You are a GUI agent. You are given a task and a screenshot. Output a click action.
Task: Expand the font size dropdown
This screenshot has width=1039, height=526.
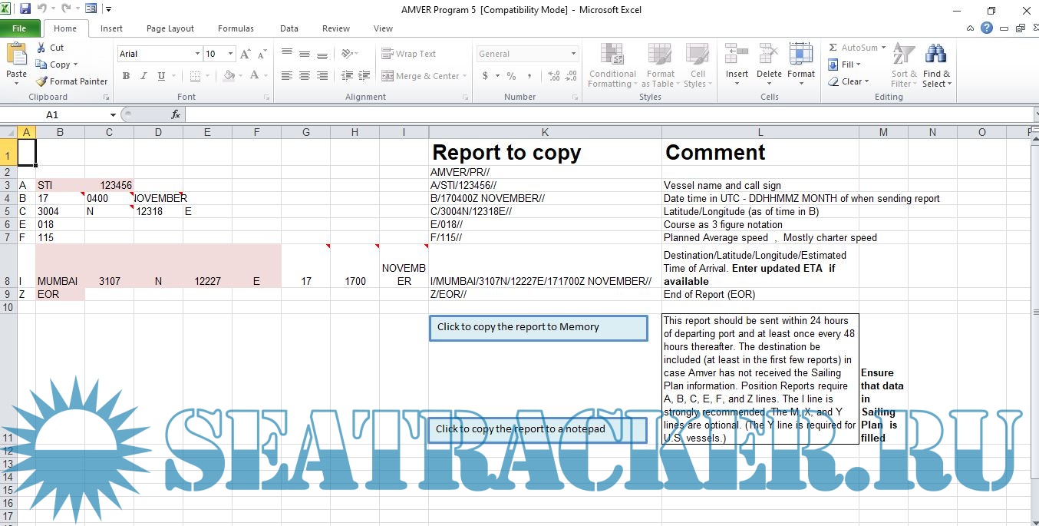pos(231,54)
